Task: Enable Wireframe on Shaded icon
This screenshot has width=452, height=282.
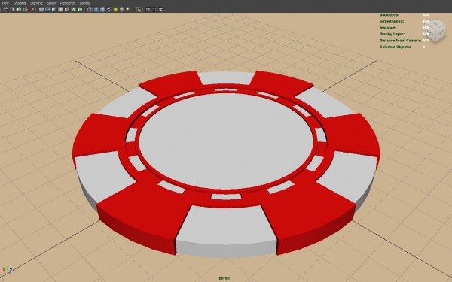Action: 102,9
